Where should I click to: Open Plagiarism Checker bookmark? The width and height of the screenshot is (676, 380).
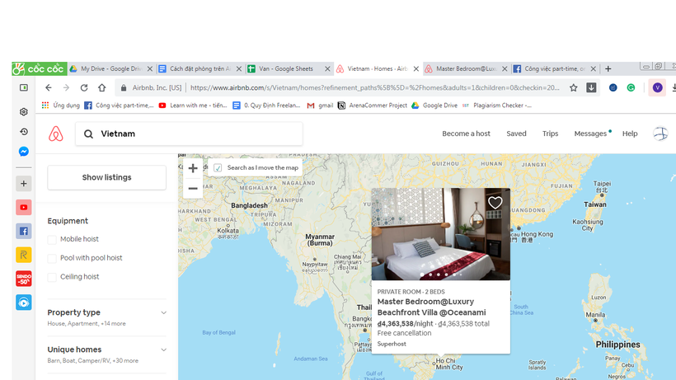(x=497, y=106)
